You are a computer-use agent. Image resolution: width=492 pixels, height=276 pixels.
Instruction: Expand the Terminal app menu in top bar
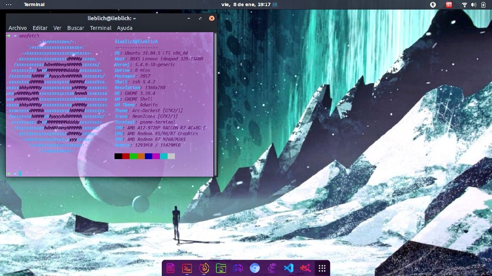(x=34, y=5)
